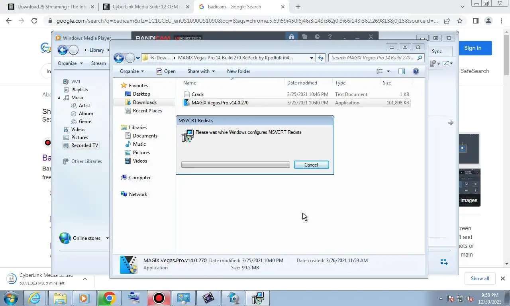Expand the address bar path dropdown

312,58
